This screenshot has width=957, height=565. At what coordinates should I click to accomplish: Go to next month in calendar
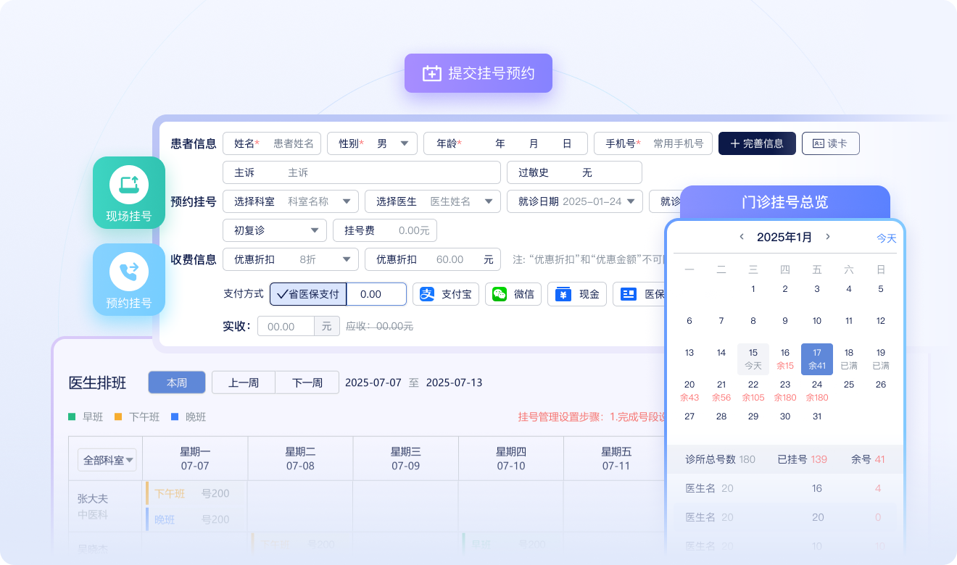pos(828,237)
